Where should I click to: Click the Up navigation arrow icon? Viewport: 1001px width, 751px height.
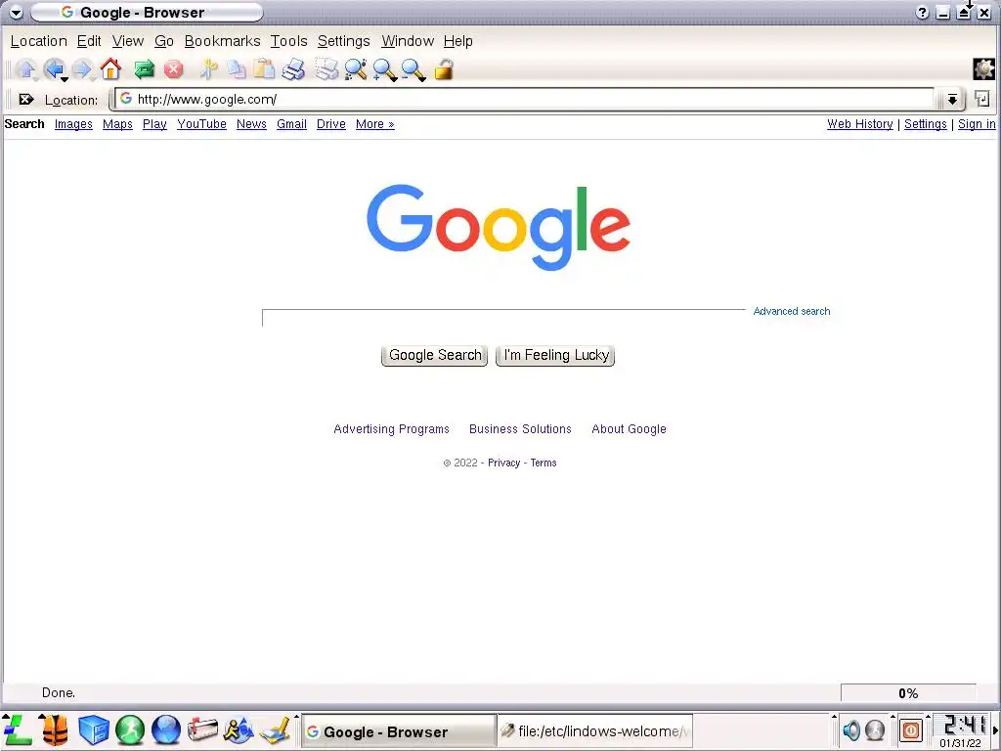click(x=25, y=69)
